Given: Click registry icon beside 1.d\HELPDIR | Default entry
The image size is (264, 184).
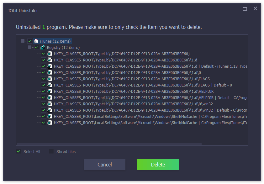Looking at the screenshot, I should (x=50, y=97).
